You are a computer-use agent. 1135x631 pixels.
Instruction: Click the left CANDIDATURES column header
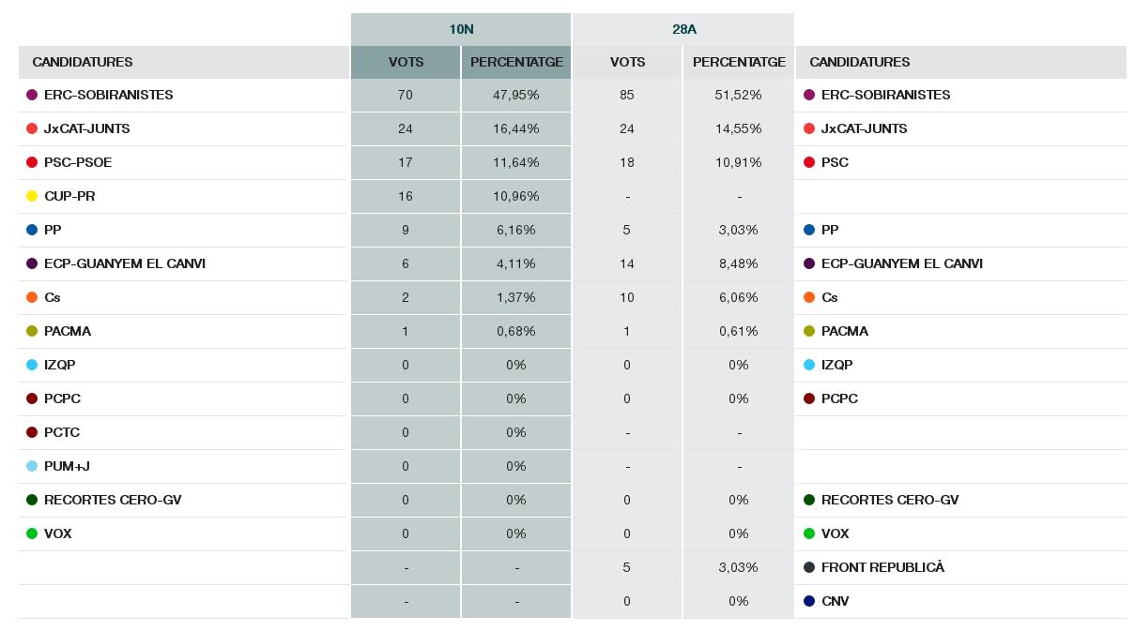pyautogui.click(x=83, y=62)
